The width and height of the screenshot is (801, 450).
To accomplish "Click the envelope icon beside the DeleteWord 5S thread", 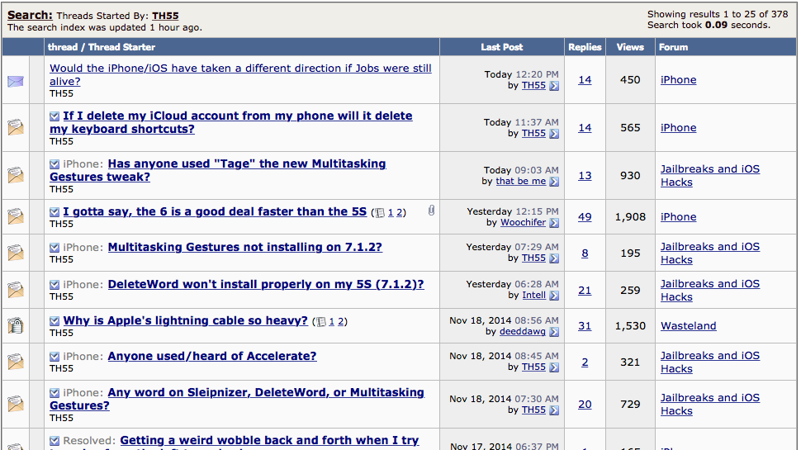I will click(x=16, y=289).
